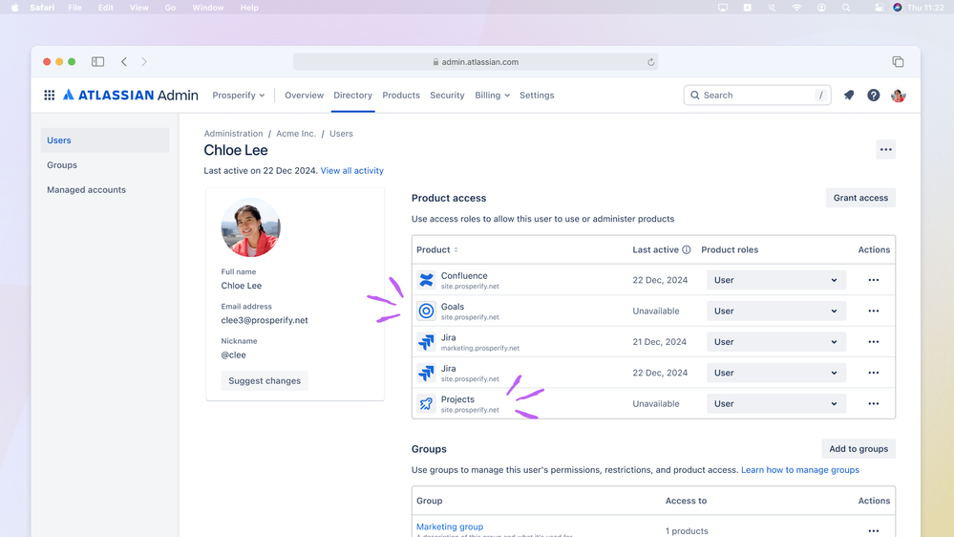Open Jira site 22 Dec role dropdown

pyautogui.click(x=775, y=373)
